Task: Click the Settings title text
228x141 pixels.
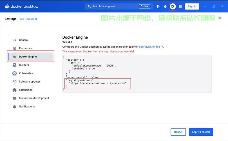Action: (x=10, y=19)
